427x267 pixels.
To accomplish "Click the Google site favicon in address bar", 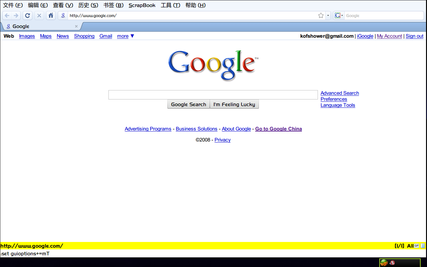I will tap(63, 16).
